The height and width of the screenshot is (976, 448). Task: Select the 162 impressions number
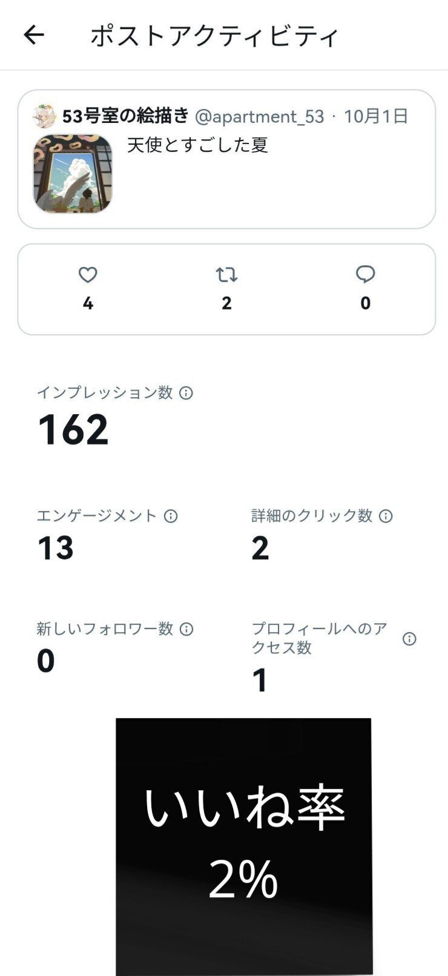coord(73,430)
